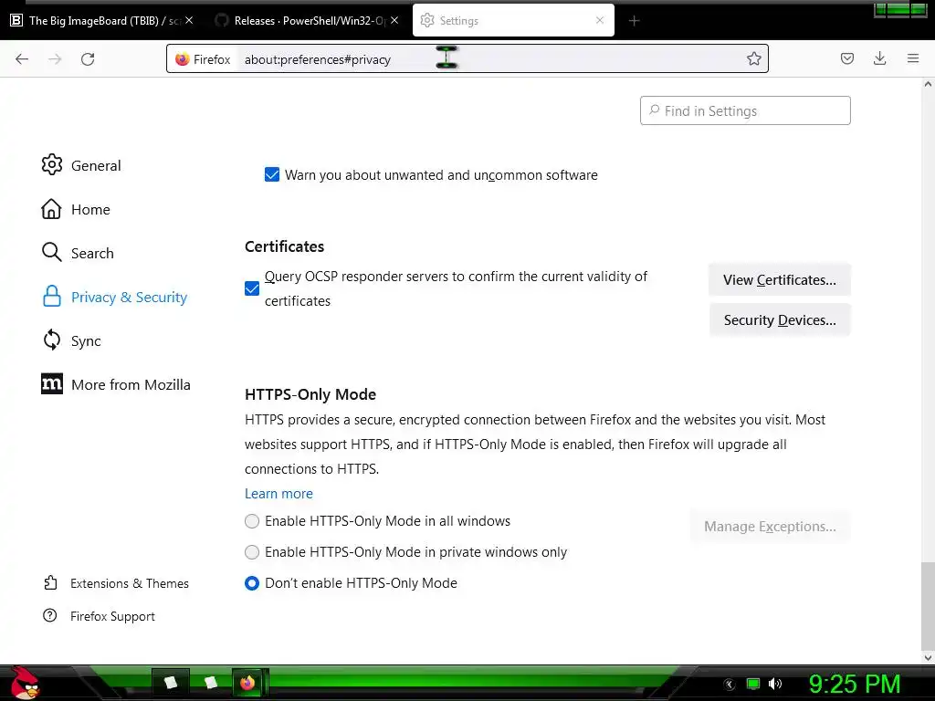Click the second white document taskbar icon
The height and width of the screenshot is (701, 935).
(x=211, y=682)
